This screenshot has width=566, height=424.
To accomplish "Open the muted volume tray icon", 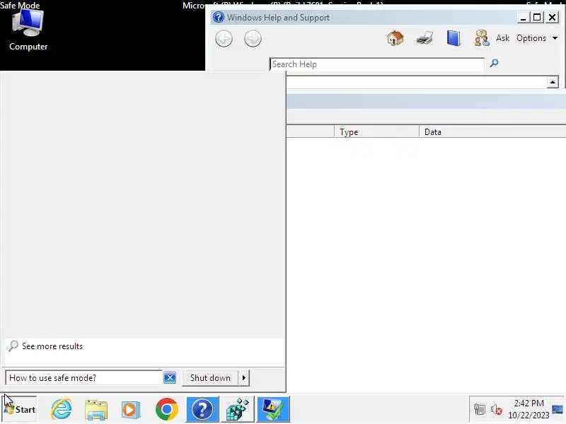I will pos(497,410).
